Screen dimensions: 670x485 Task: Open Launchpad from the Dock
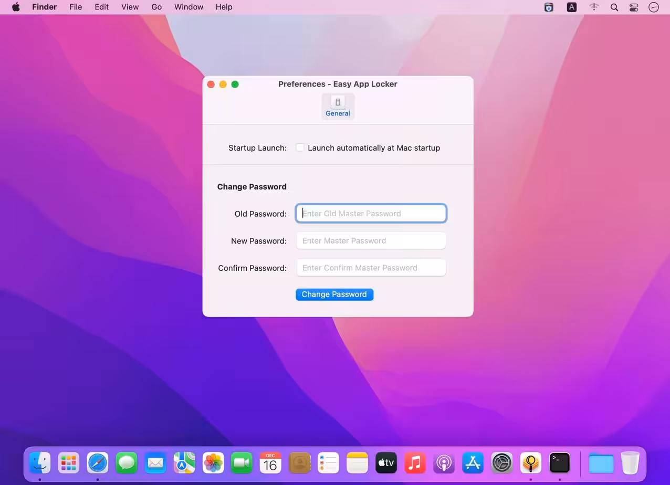coord(69,463)
